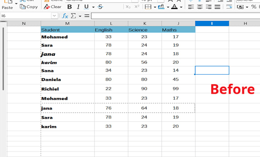Open the Underline style dropdown arrow
This screenshot has height=157, width=260.
click(x=93, y=7)
